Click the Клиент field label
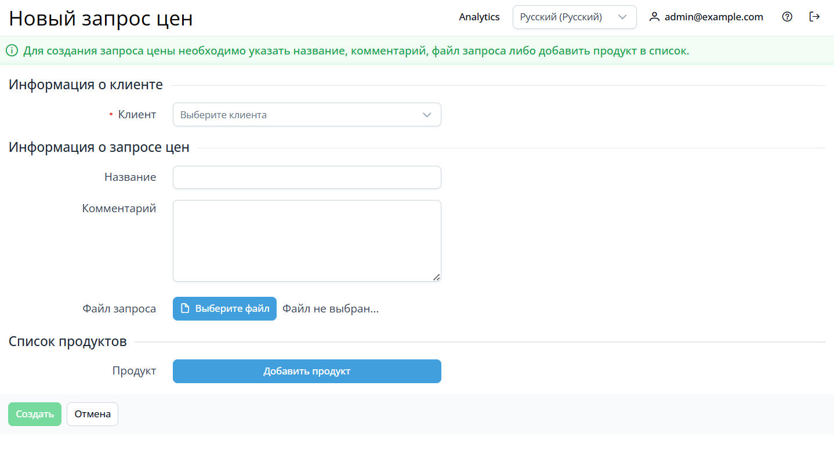Viewport: 834px width, 473px height. [x=137, y=114]
